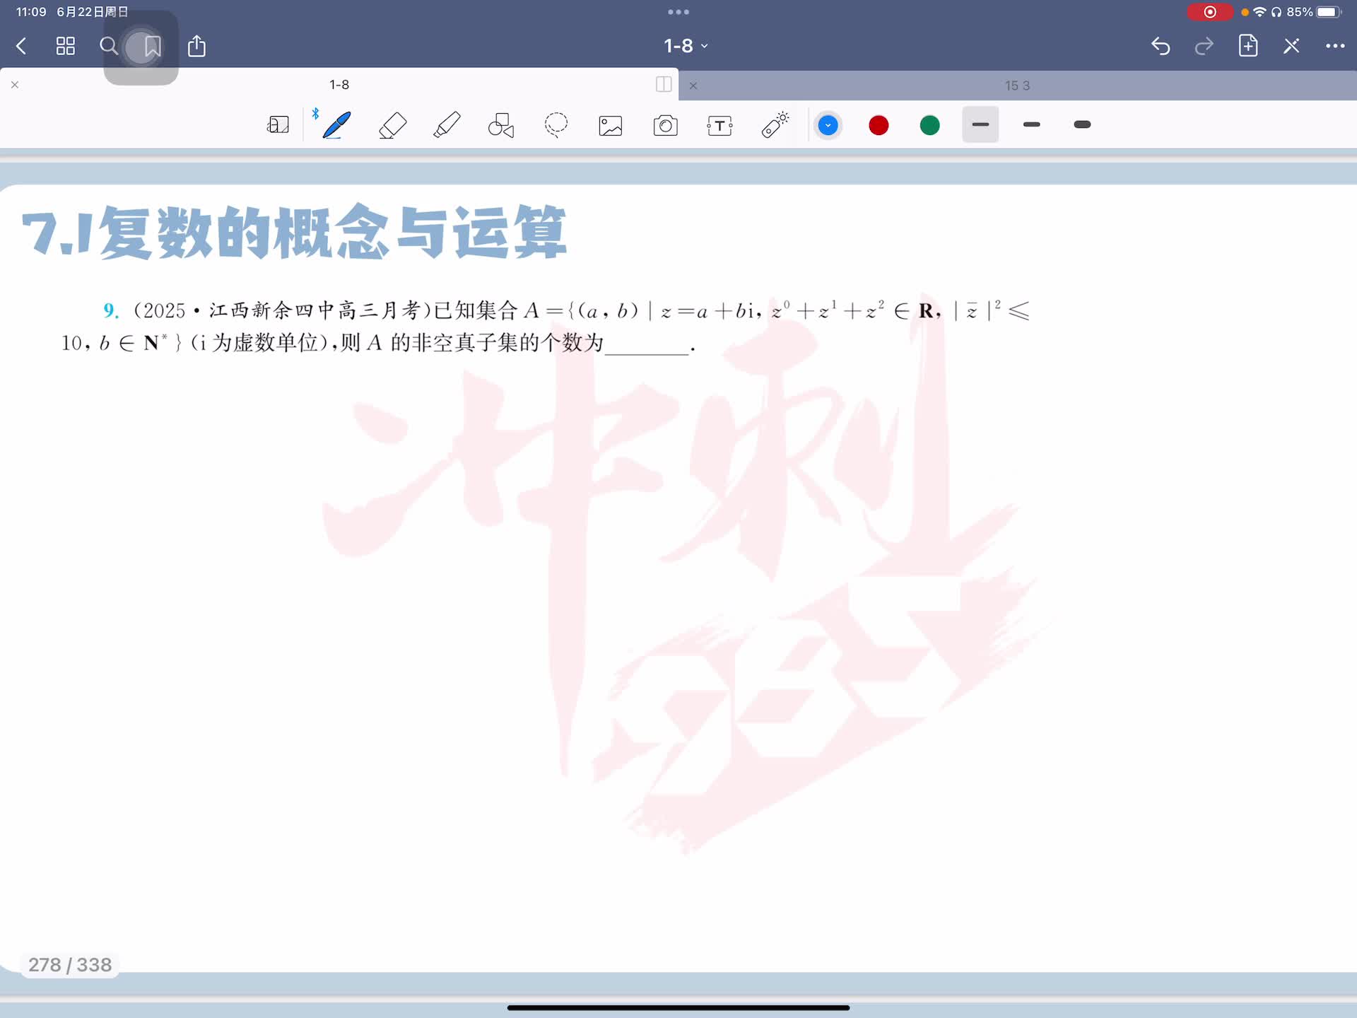Open the Camera tool

pos(665,126)
